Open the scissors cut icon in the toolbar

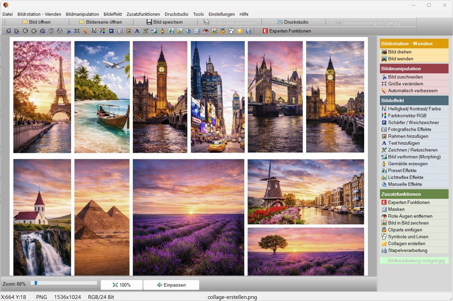68,31
